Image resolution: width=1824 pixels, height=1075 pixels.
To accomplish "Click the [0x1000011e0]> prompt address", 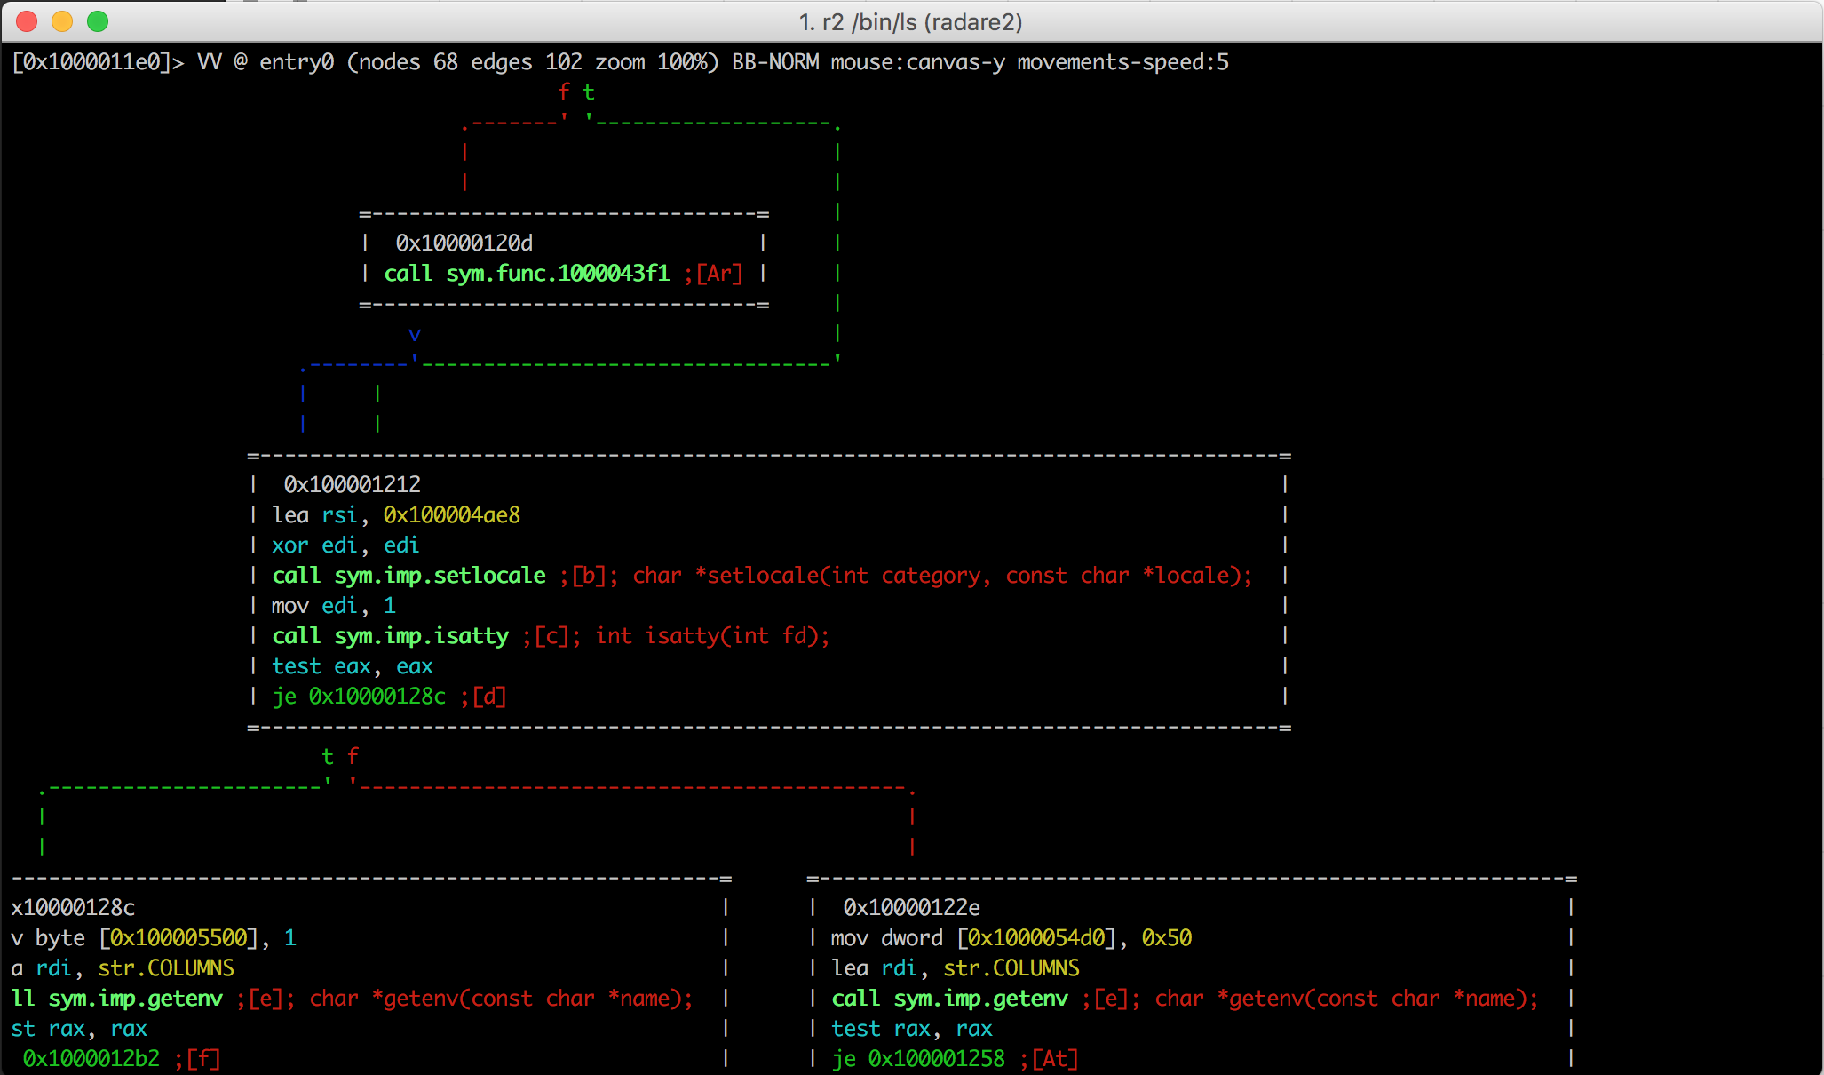I will tap(91, 62).
